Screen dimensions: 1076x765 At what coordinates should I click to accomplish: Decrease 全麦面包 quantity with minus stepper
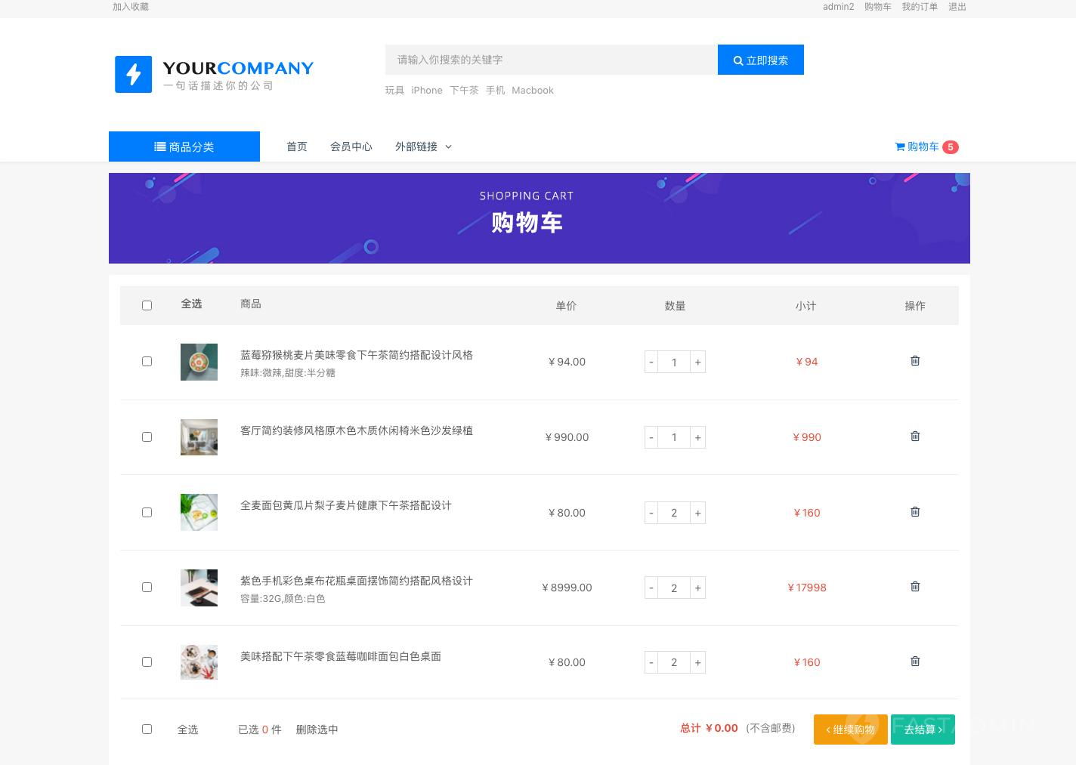pyautogui.click(x=651, y=513)
